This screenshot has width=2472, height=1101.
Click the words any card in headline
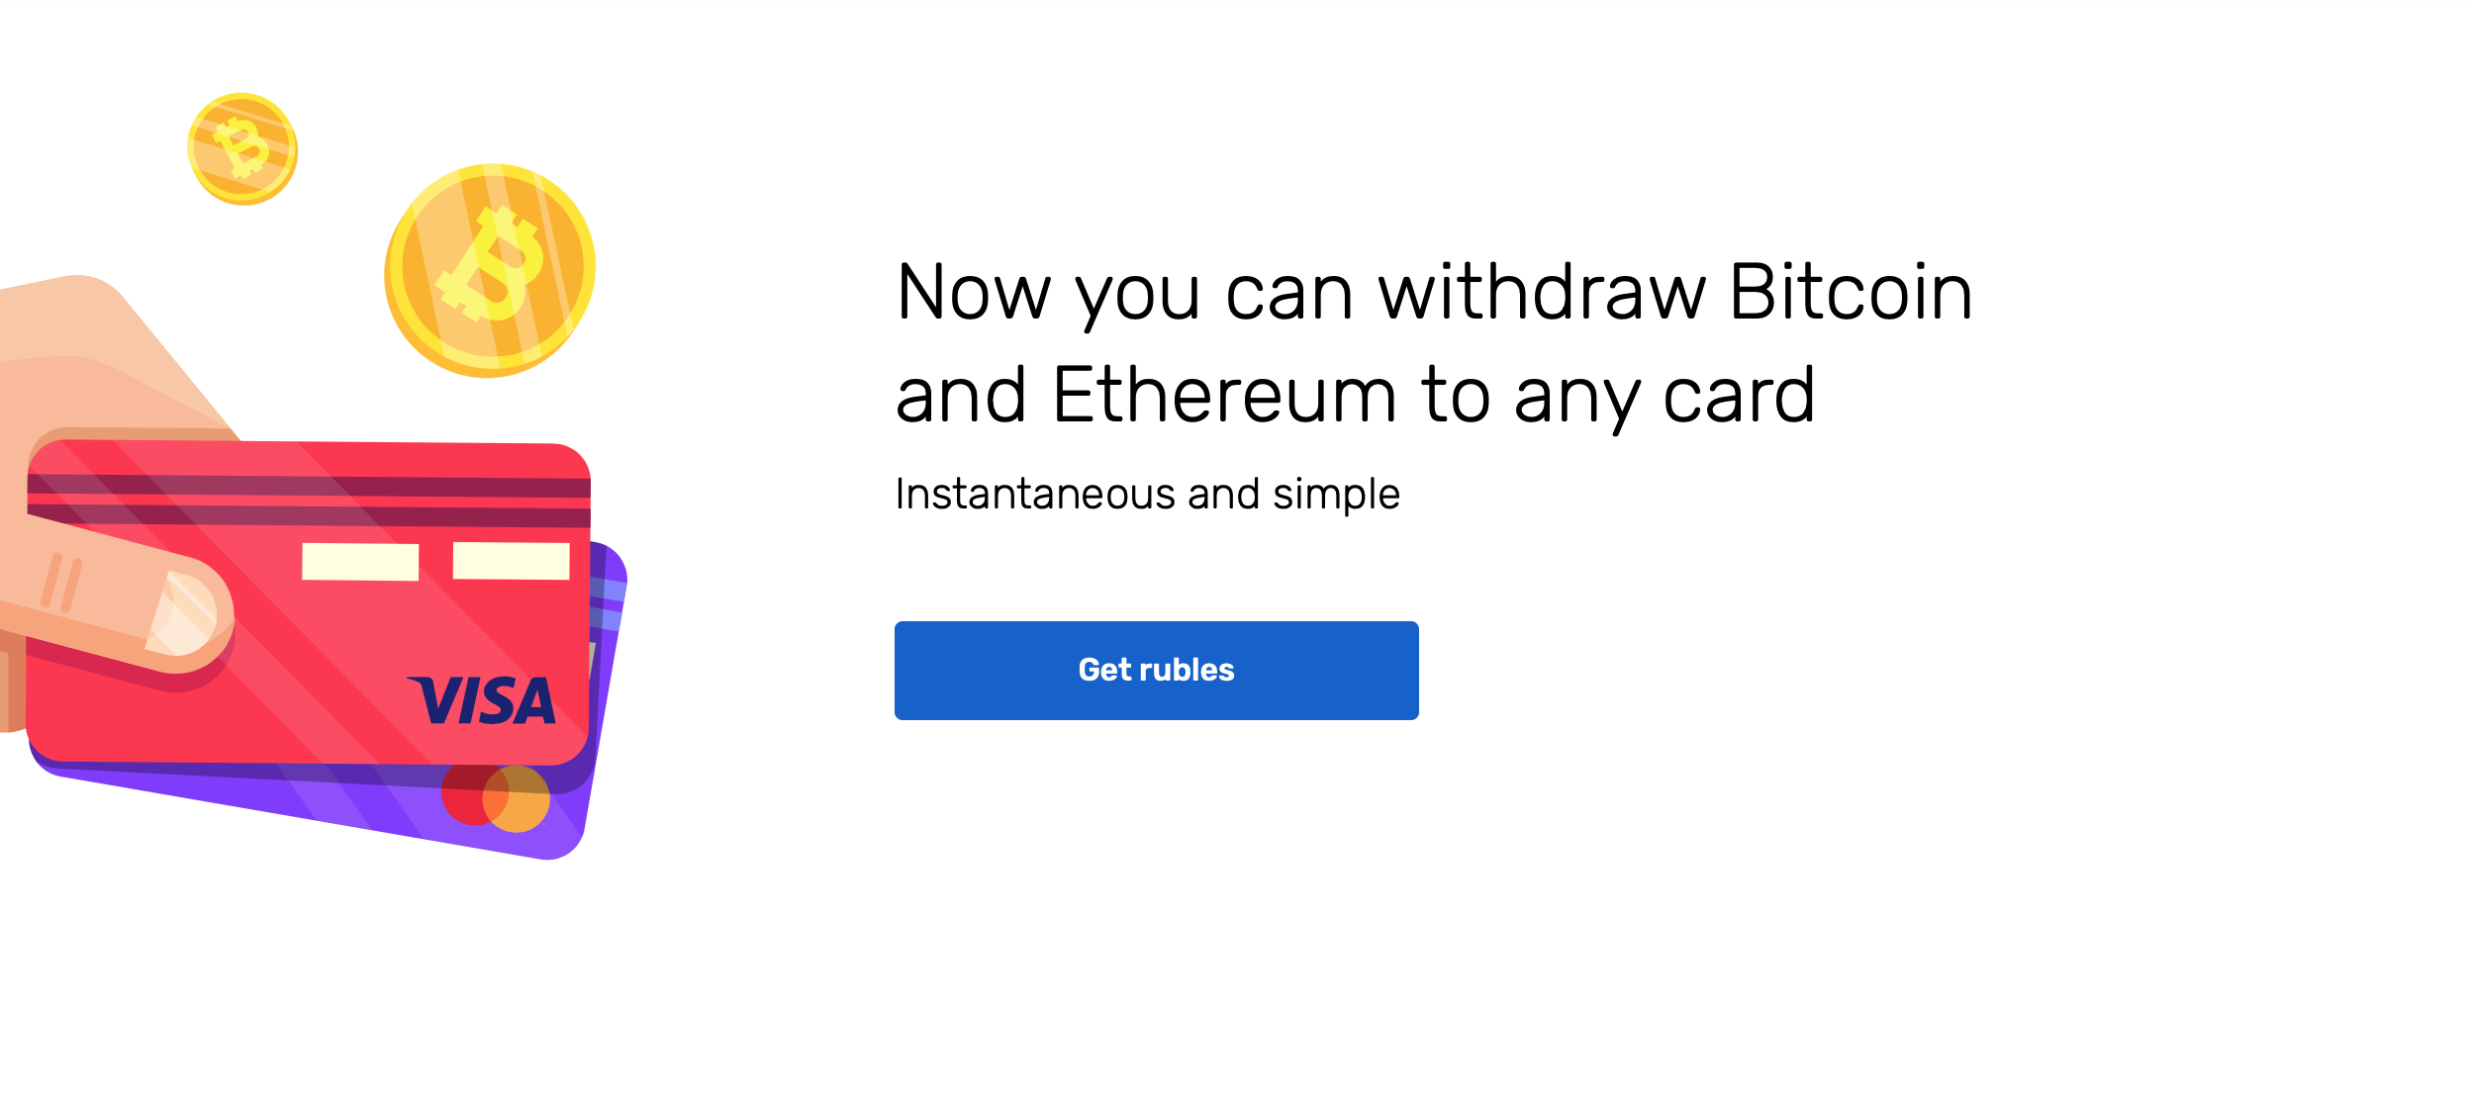click(x=1664, y=398)
